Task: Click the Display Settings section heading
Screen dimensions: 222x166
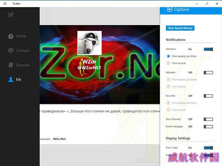Action: tap(178, 138)
